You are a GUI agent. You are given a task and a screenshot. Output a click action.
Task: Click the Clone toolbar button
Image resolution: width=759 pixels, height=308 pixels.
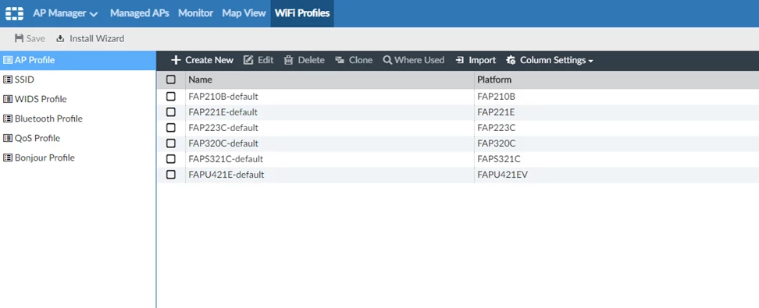click(x=354, y=61)
